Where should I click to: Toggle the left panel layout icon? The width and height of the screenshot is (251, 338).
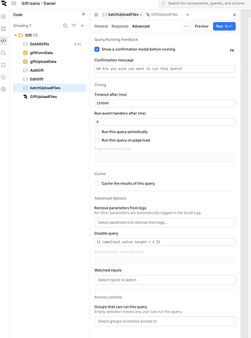(x=14, y=3)
